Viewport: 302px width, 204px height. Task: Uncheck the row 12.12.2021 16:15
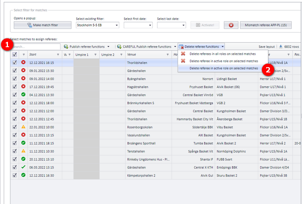(x=15, y=63)
